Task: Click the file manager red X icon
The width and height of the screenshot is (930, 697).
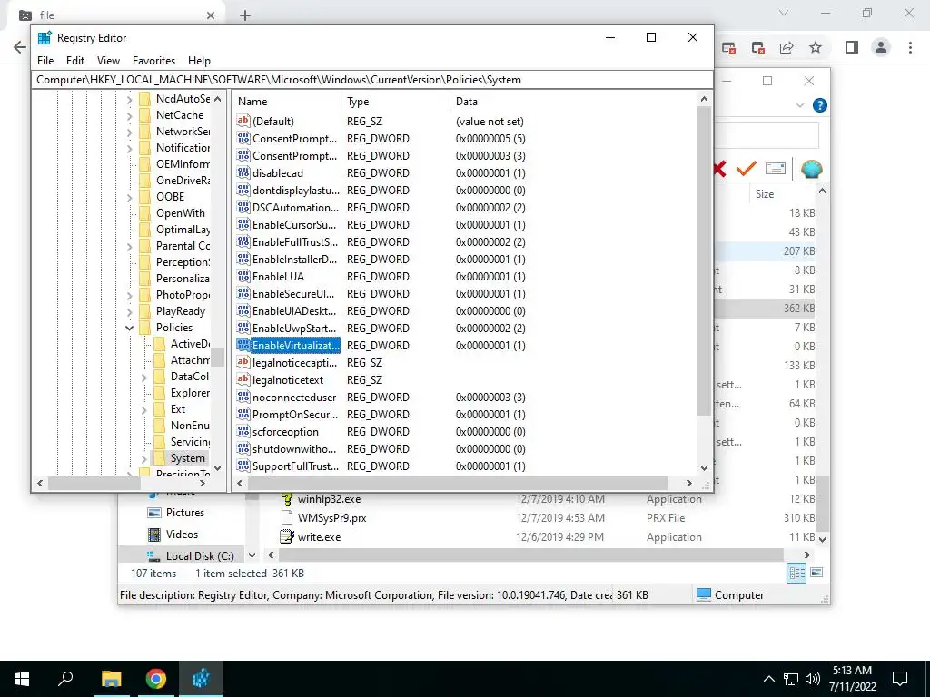Action: [719, 169]
